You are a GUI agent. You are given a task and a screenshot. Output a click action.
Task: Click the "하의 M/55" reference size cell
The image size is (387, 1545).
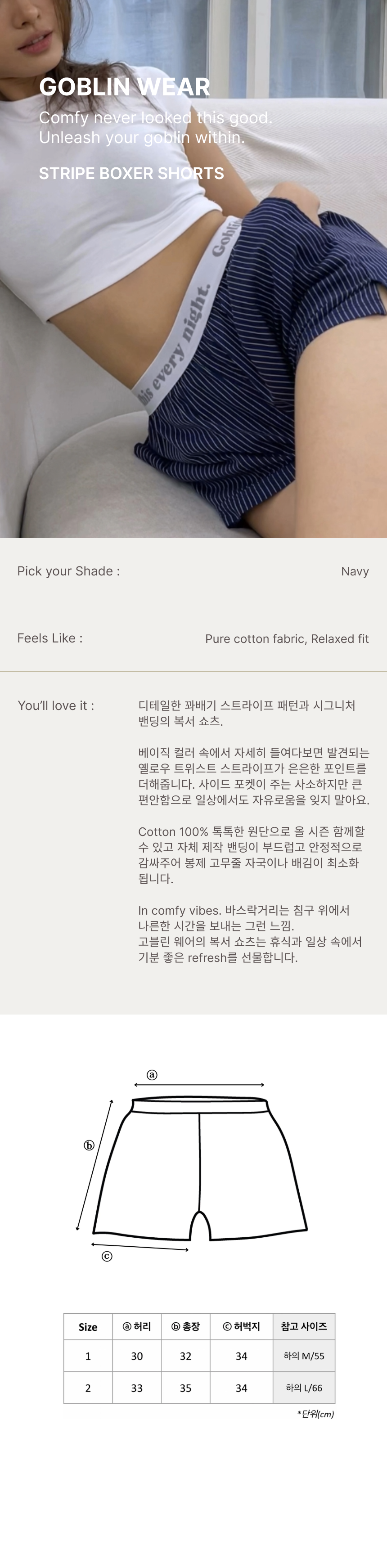[x=304, y=1356]
